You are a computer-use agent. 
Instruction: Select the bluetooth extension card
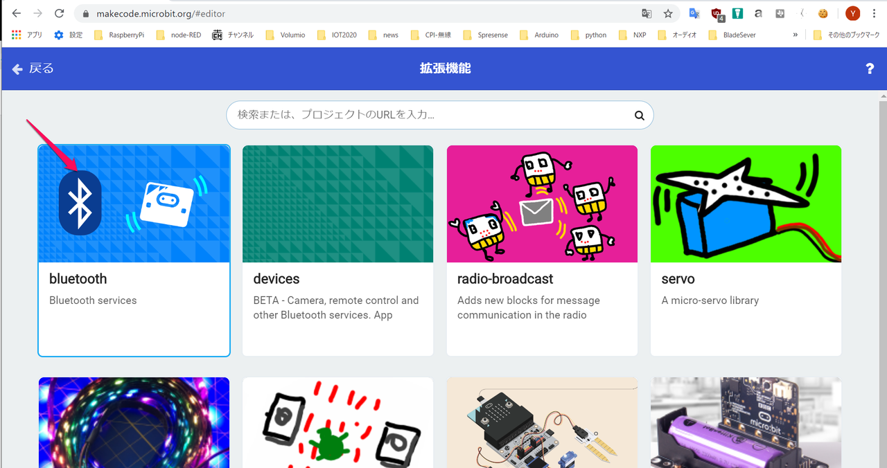pyautogui.click(x=134, y=251)
